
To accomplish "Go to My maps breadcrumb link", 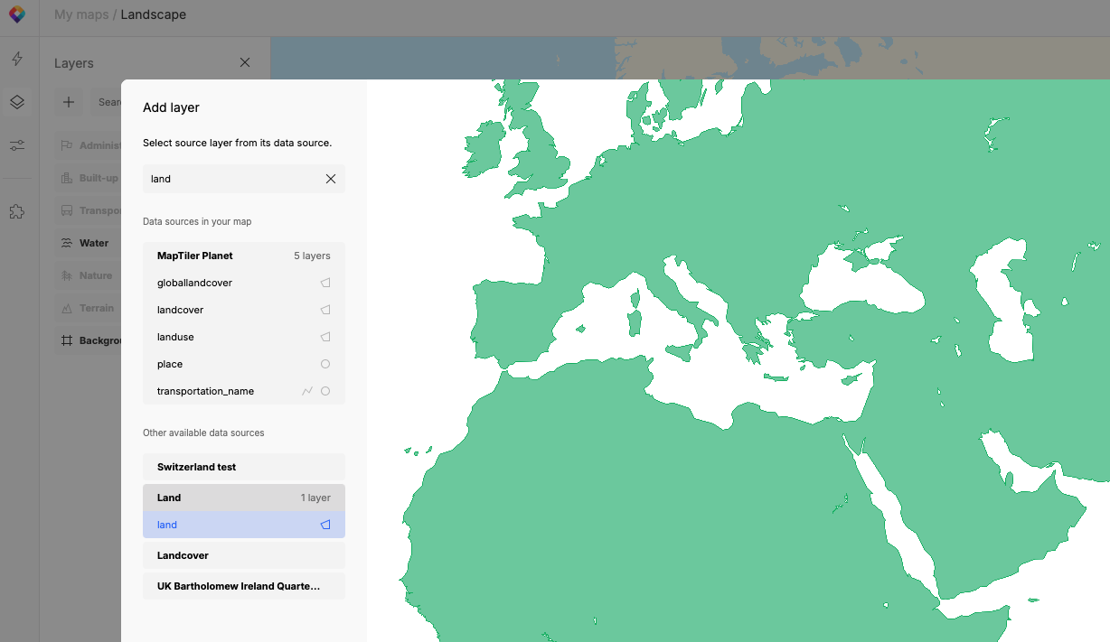I will 81,14.
